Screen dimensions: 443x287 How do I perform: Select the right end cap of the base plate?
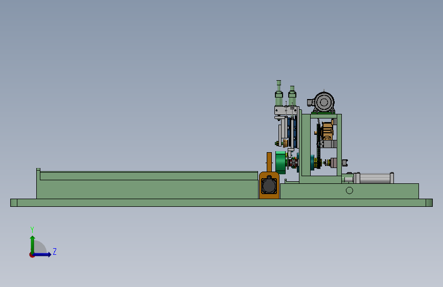click(x=429, y=203)
